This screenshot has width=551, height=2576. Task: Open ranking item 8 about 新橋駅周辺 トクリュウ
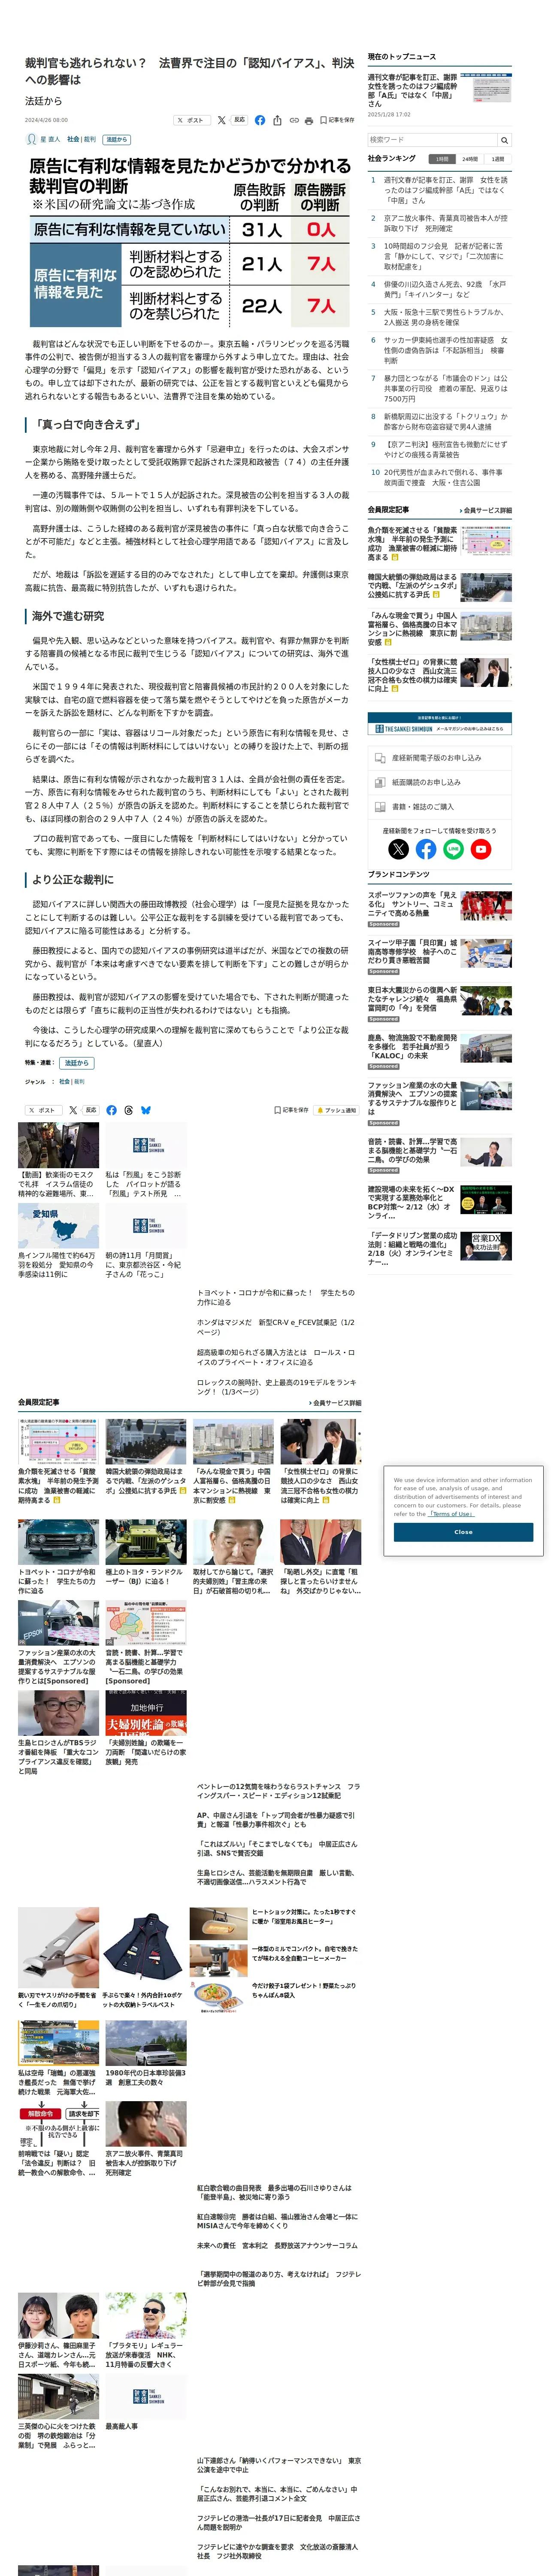pos(445,422)
